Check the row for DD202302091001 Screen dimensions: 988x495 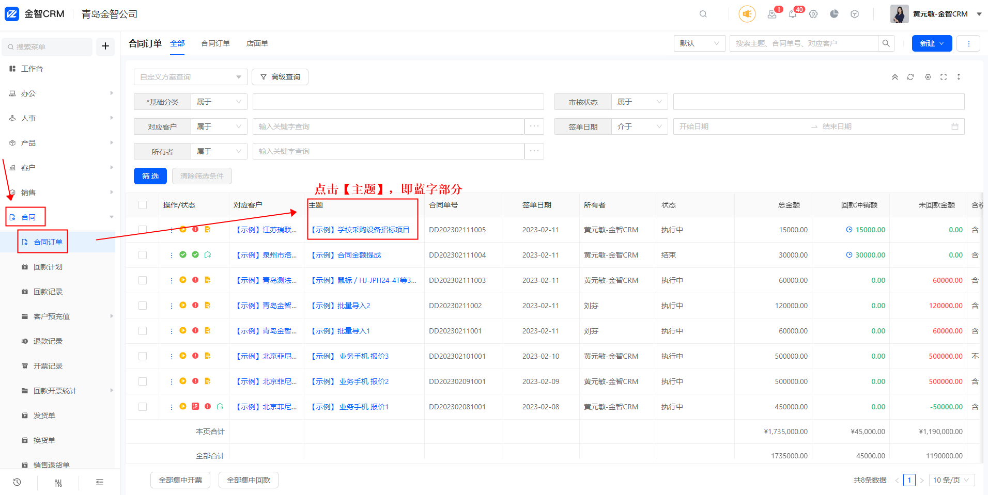(x=143, y=381)
